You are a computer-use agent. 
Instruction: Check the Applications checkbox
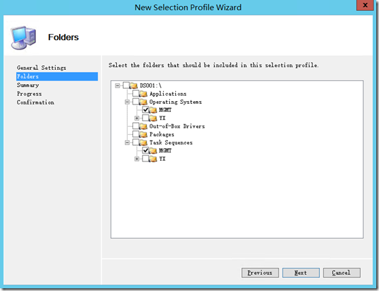(x=136, y=94)
